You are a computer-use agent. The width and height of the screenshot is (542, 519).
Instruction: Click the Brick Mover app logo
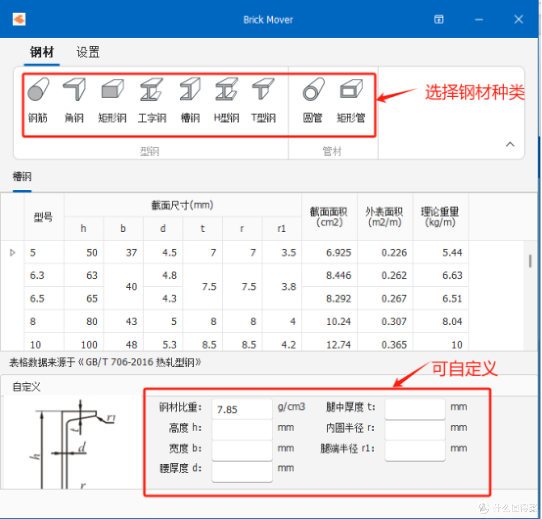pyautogui.click(x=19, y=19)
